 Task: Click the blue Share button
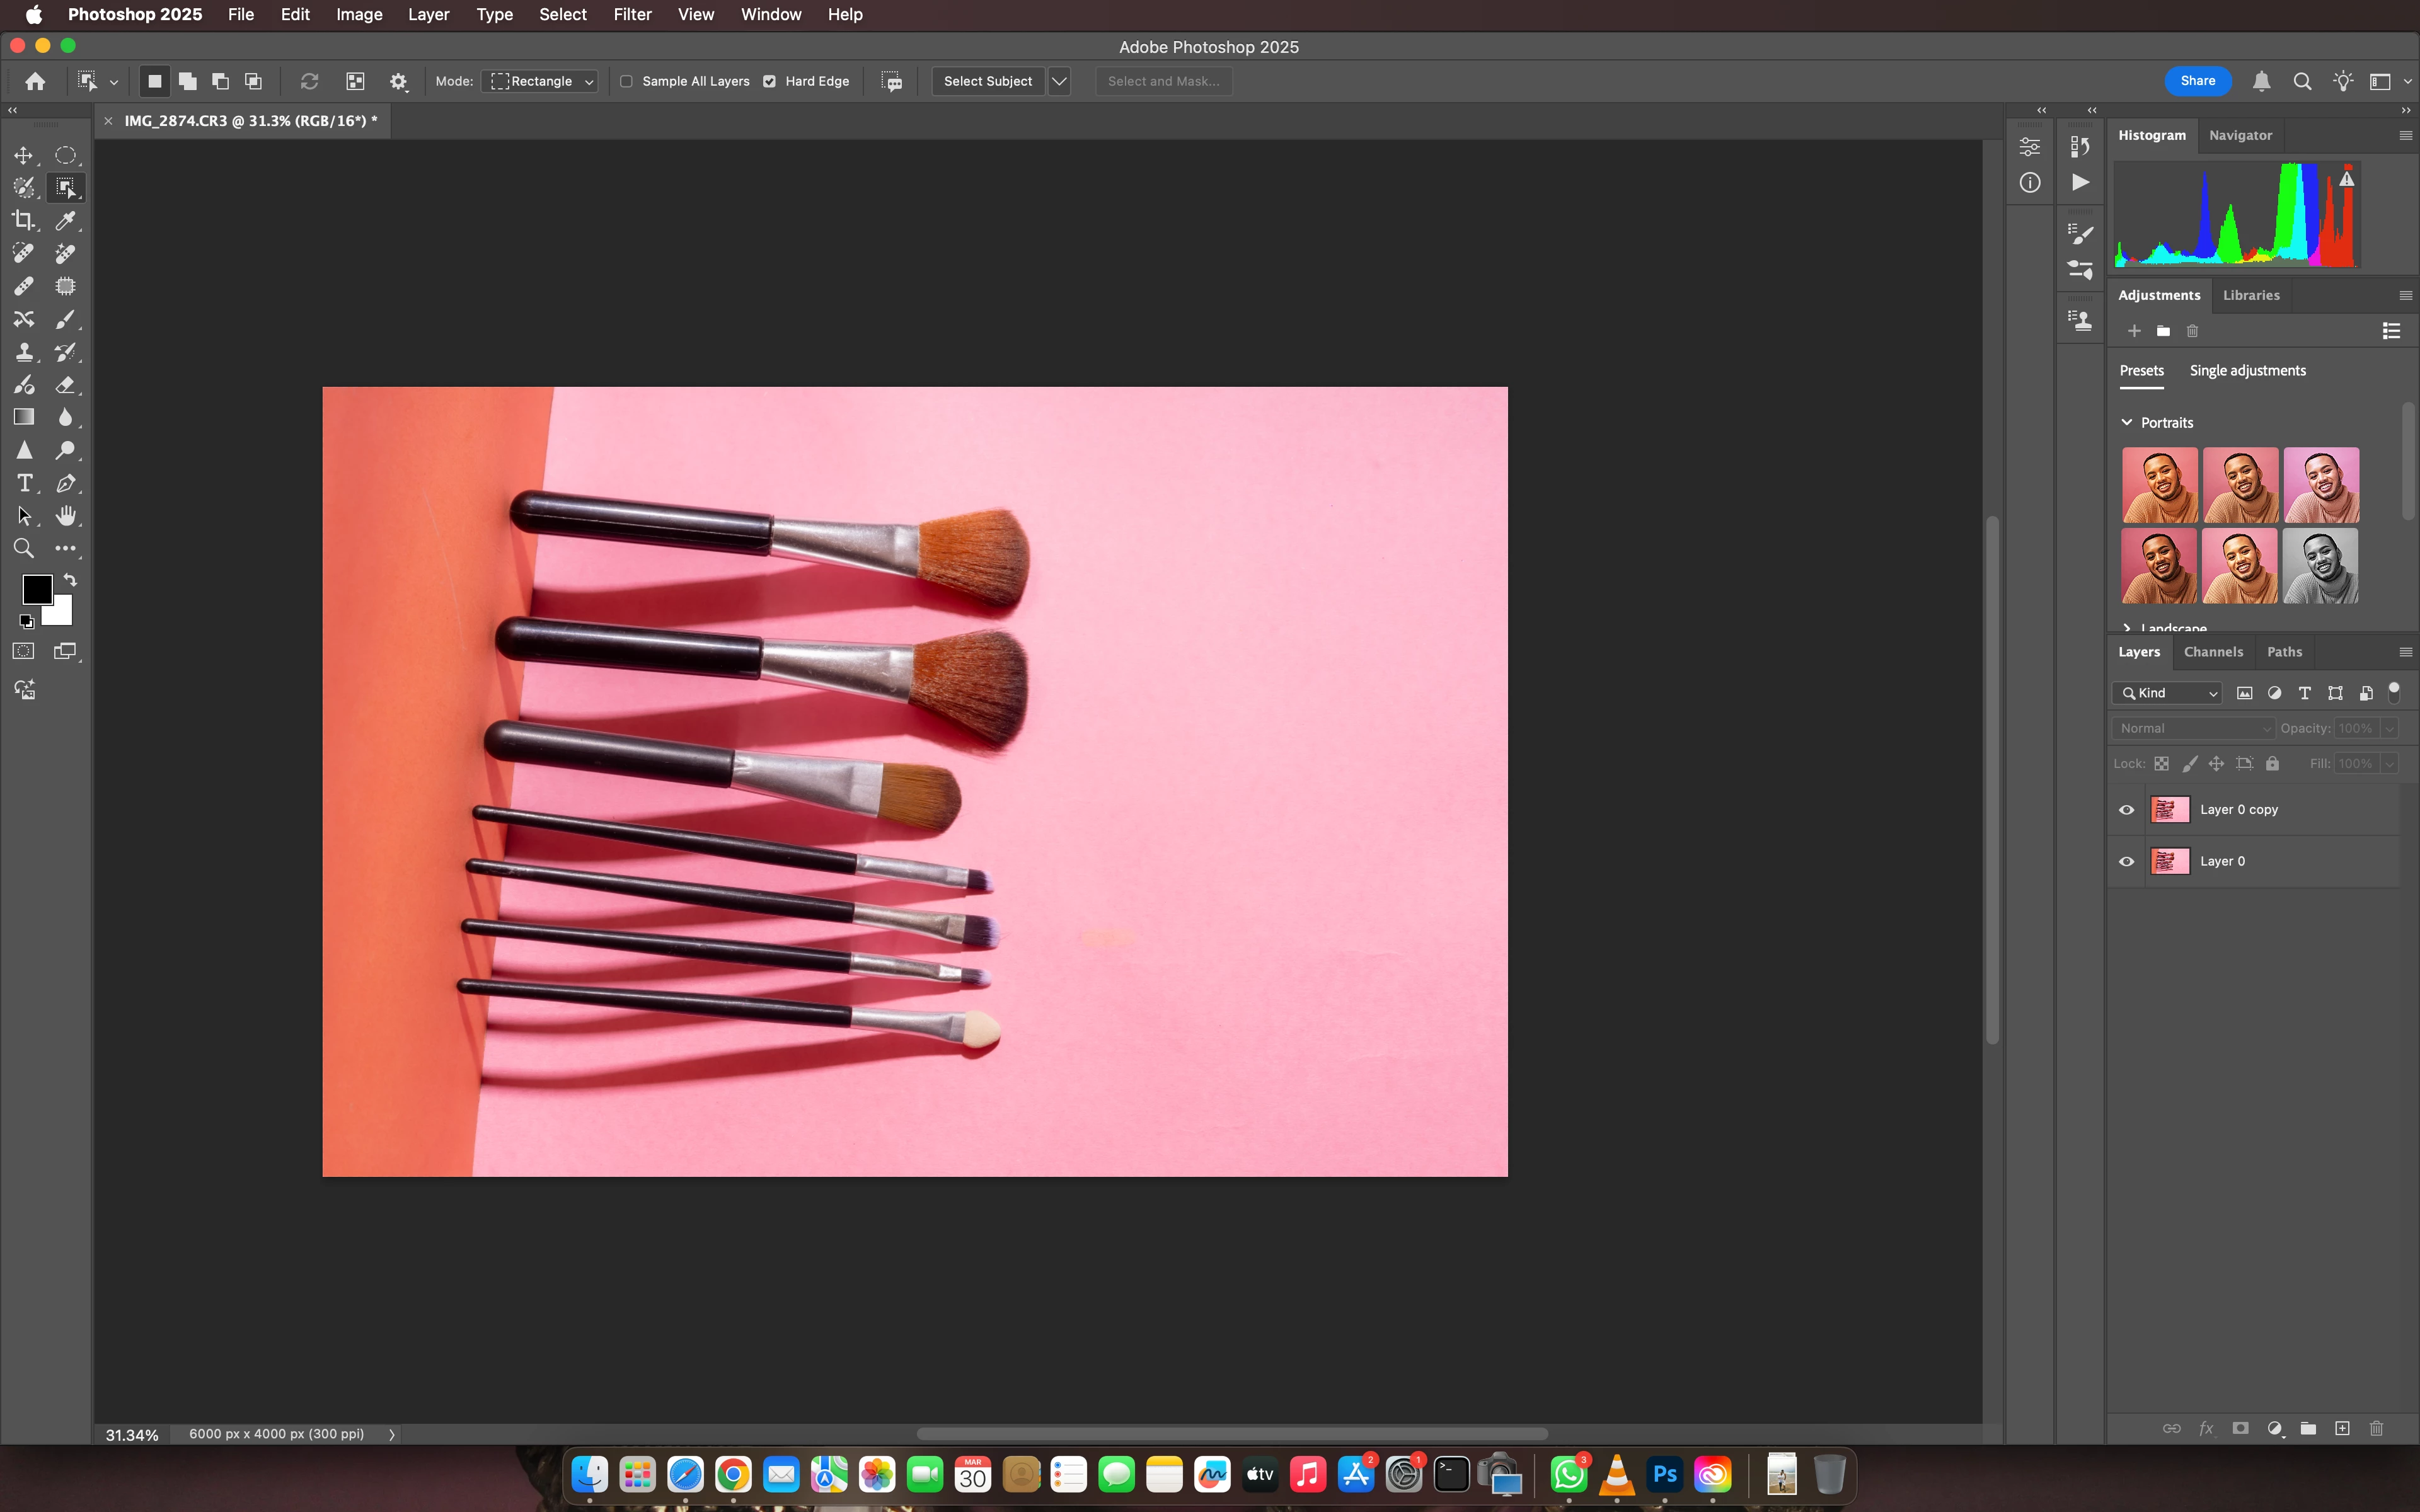2197,81
